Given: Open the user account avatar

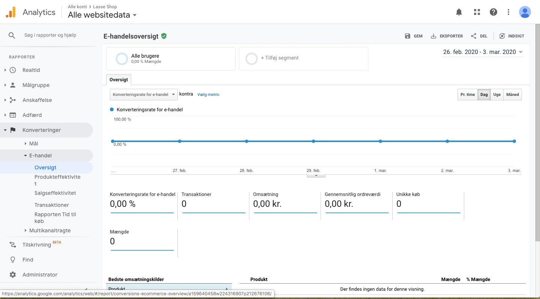Looking at the screenshot, I should 525,12.
